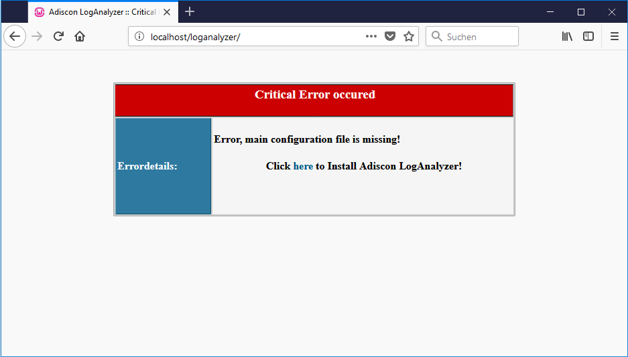The height and width of the screenshot is (357, 628).
Task: Close the Adiscon LogAnalyzer tab
Action: [167, 12]
